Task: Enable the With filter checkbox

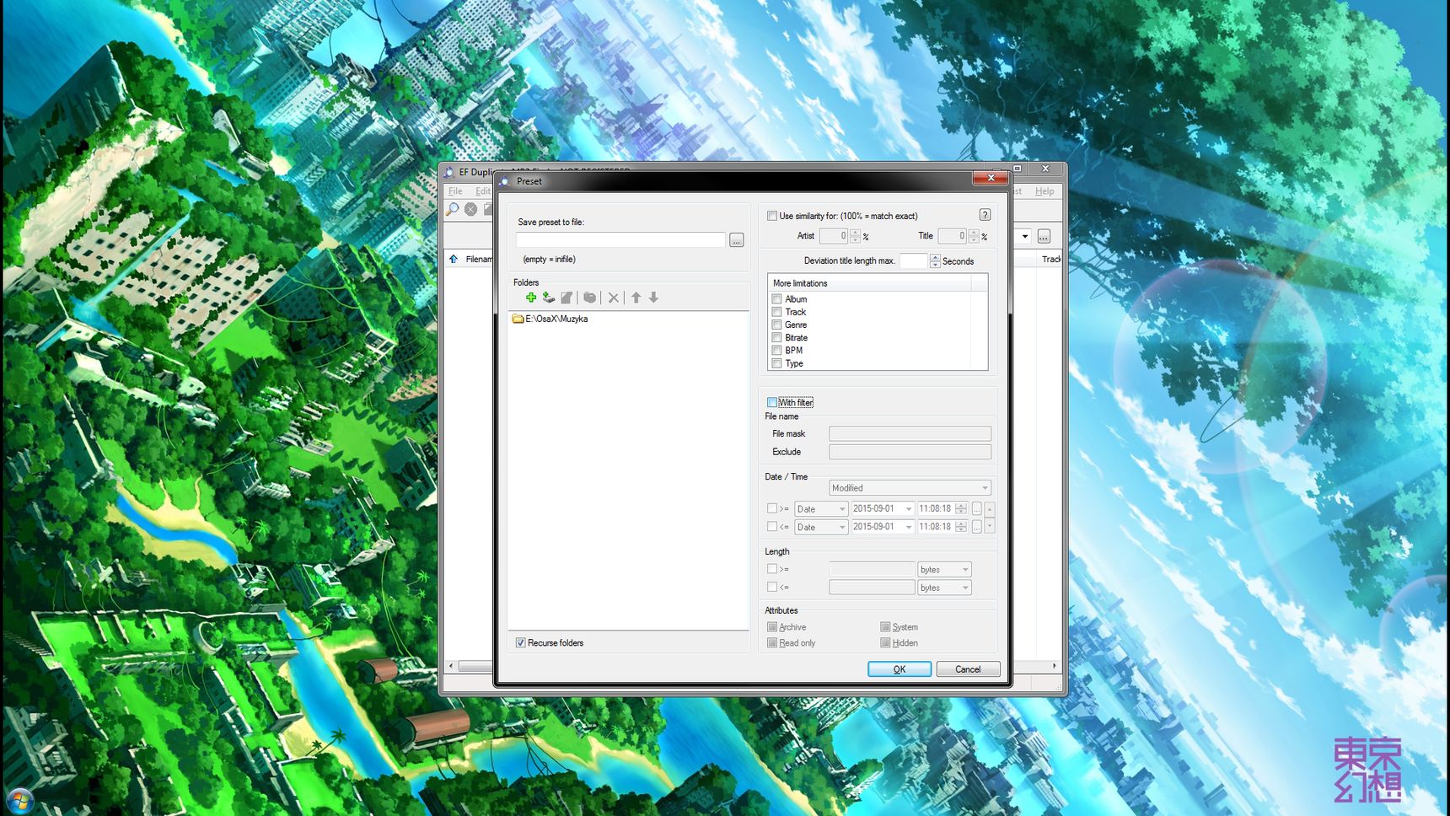Action: point(772,402)
